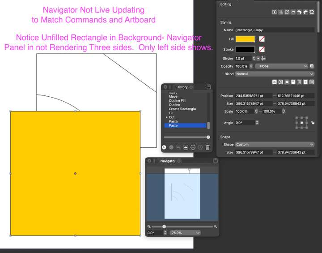Click the icon right of opacity None dropdown
This screenshot has height=253, width=322.
pyautogui.click(x=312, y=66)
